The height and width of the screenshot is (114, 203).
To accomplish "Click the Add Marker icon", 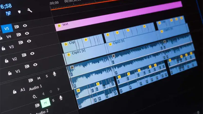I will (20, 12).
